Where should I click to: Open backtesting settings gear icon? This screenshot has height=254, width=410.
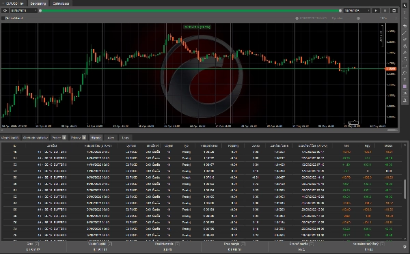coord(5,11)
